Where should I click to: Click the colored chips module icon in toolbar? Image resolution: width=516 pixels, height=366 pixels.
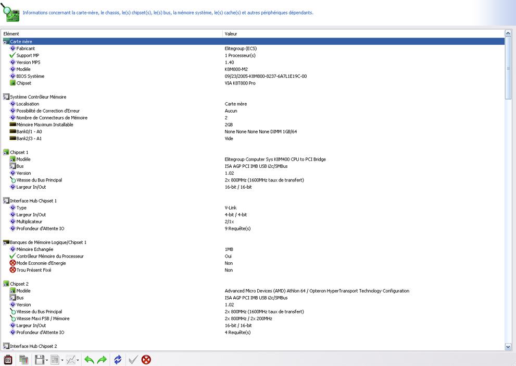(23, 360)
